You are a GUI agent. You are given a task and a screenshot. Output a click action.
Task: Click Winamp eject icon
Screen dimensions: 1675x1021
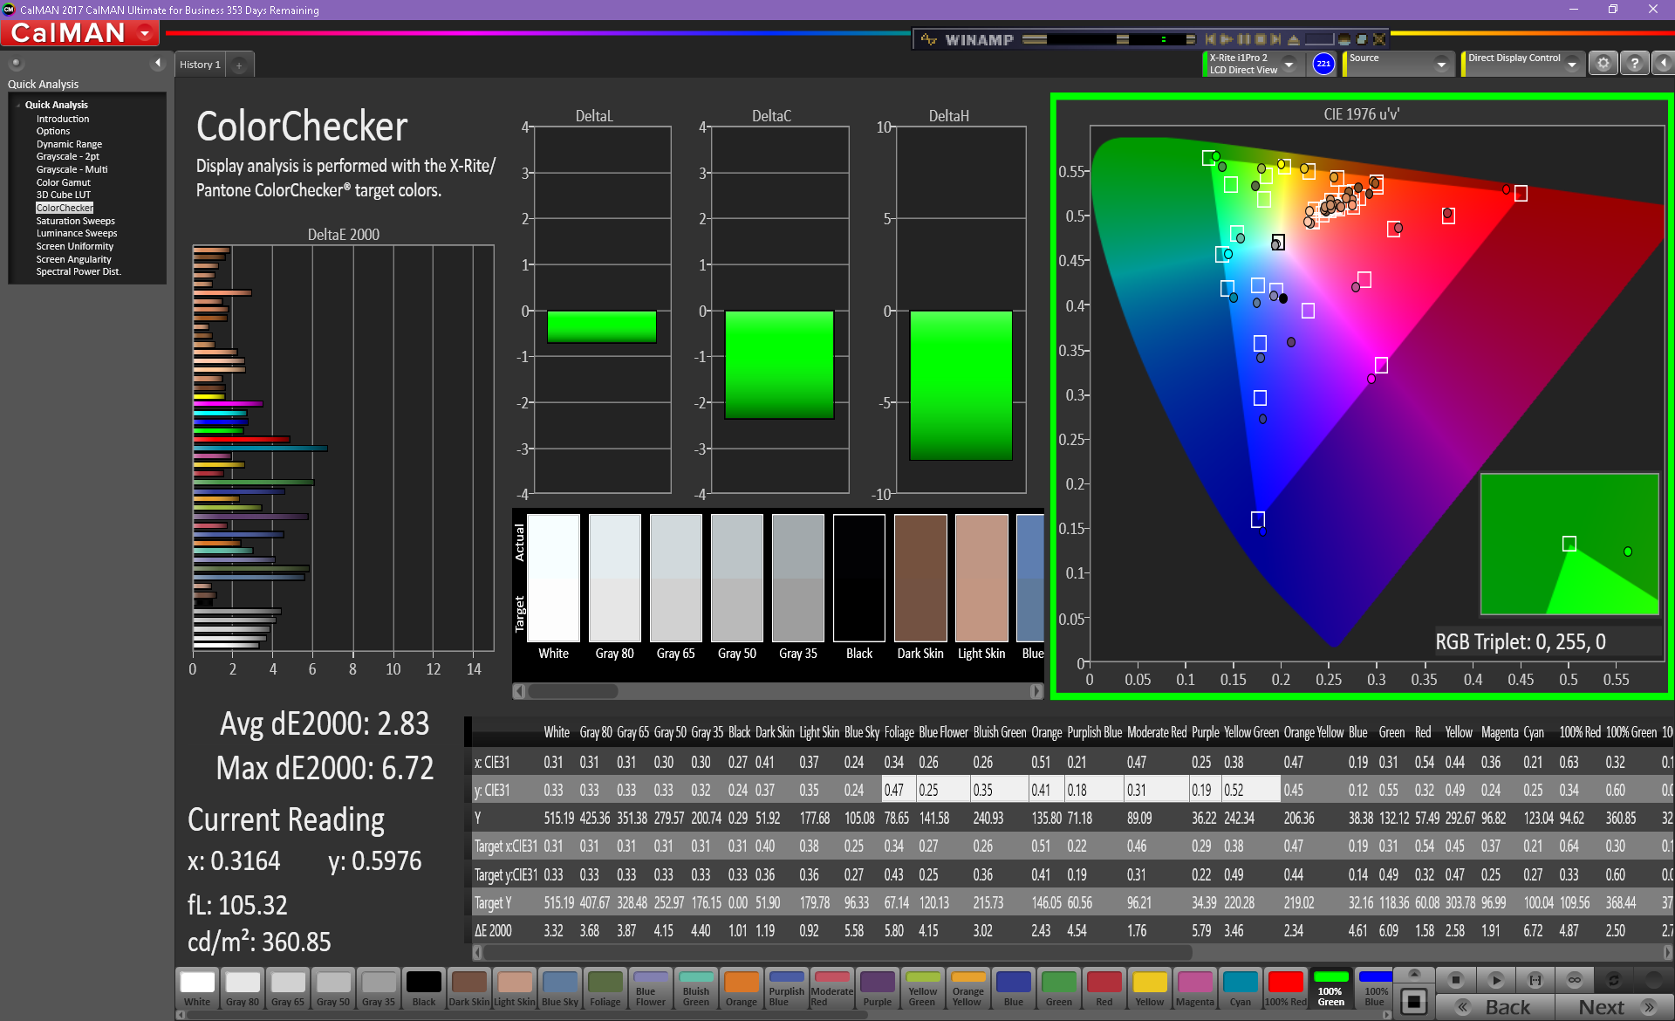[1293, 39]
